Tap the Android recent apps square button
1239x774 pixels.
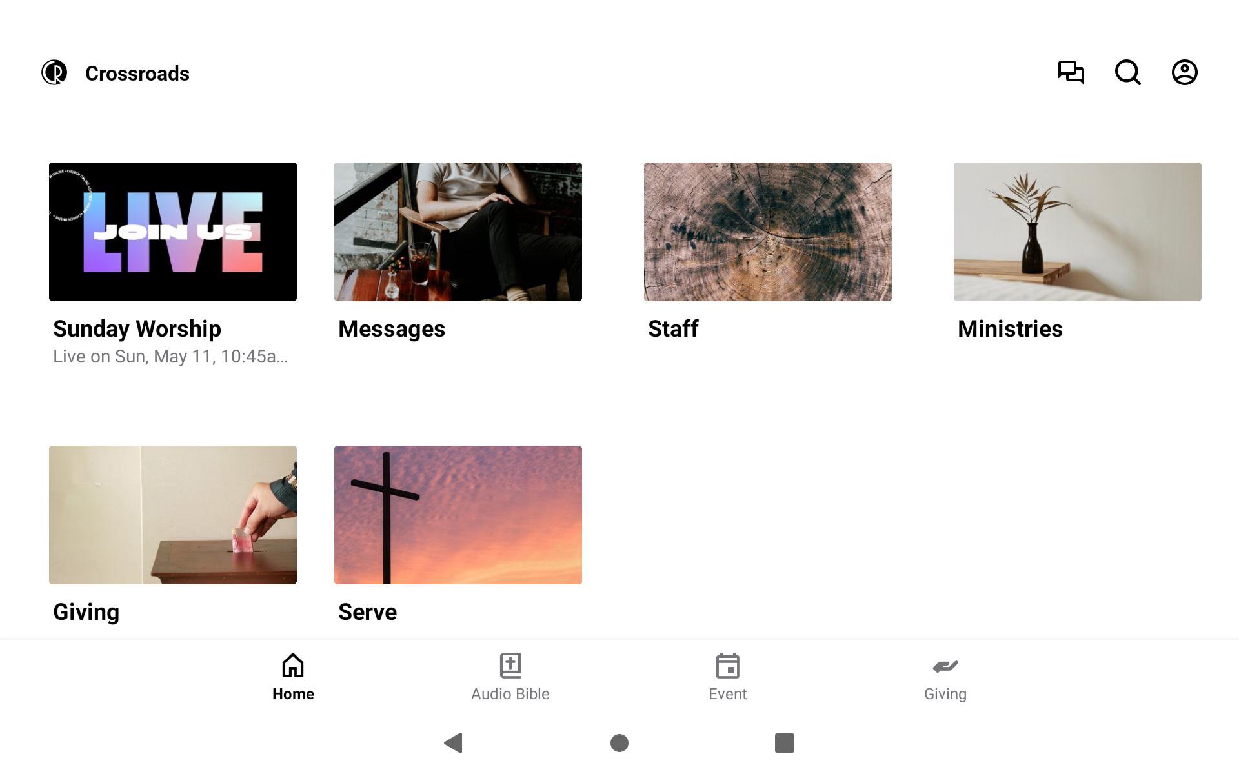point(785,743)
